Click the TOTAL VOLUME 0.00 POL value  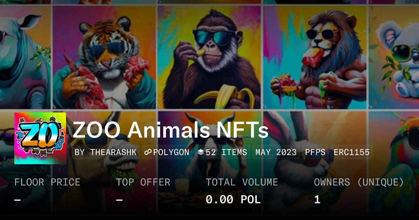233,199
